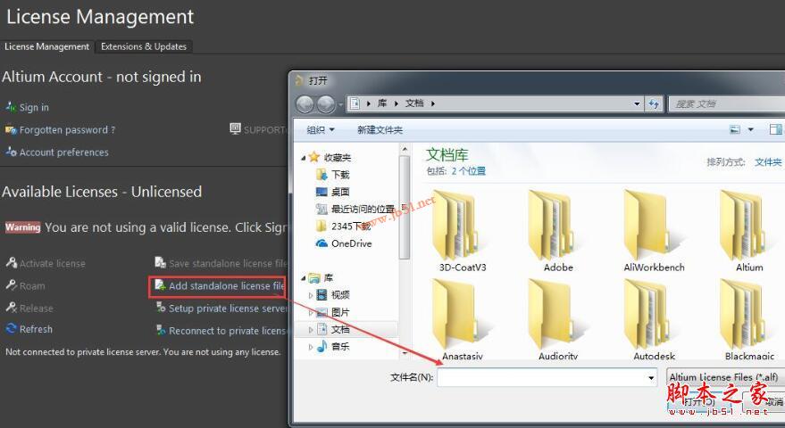Switch to the Extensions & Updates tab
Screen dimensions: 785x428
click(x=144, y=46)
